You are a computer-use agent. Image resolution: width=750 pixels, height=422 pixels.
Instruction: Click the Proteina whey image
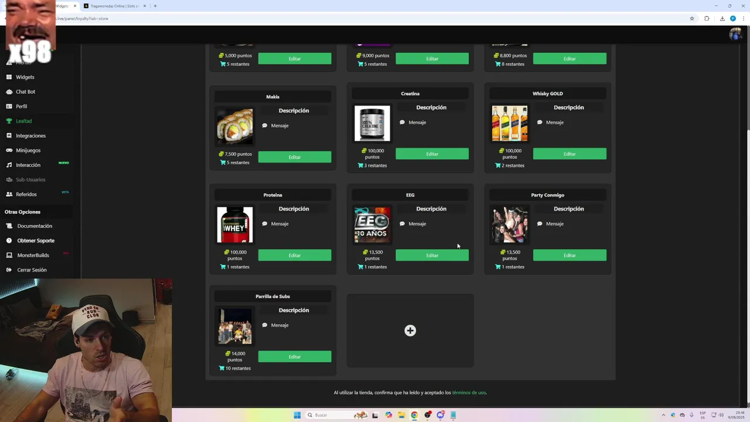(235, 224)
